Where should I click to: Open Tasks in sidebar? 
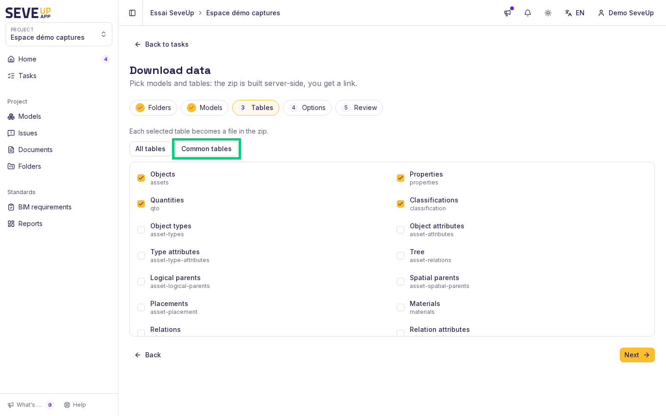click(x=59, y=76)
